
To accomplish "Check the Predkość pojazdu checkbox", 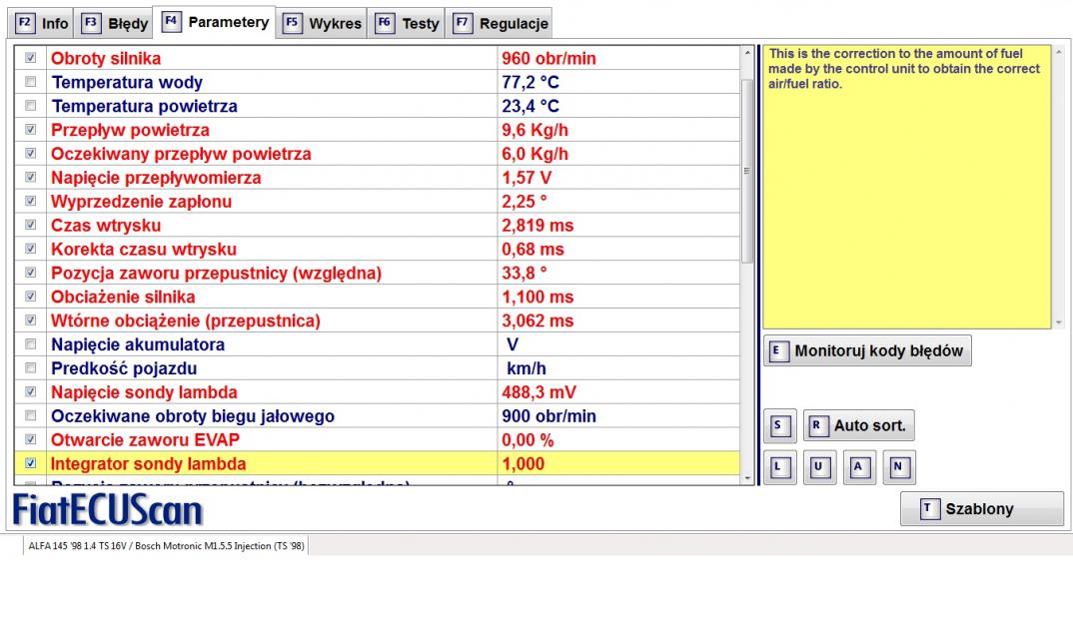I will pyautogui.click(x=31, y=368).
